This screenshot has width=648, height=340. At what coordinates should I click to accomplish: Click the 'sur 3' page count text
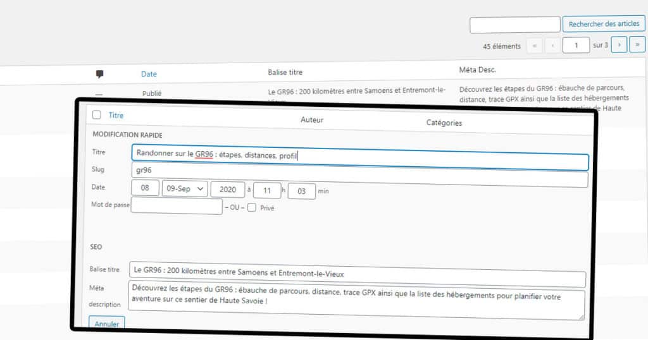click(601, 45)
